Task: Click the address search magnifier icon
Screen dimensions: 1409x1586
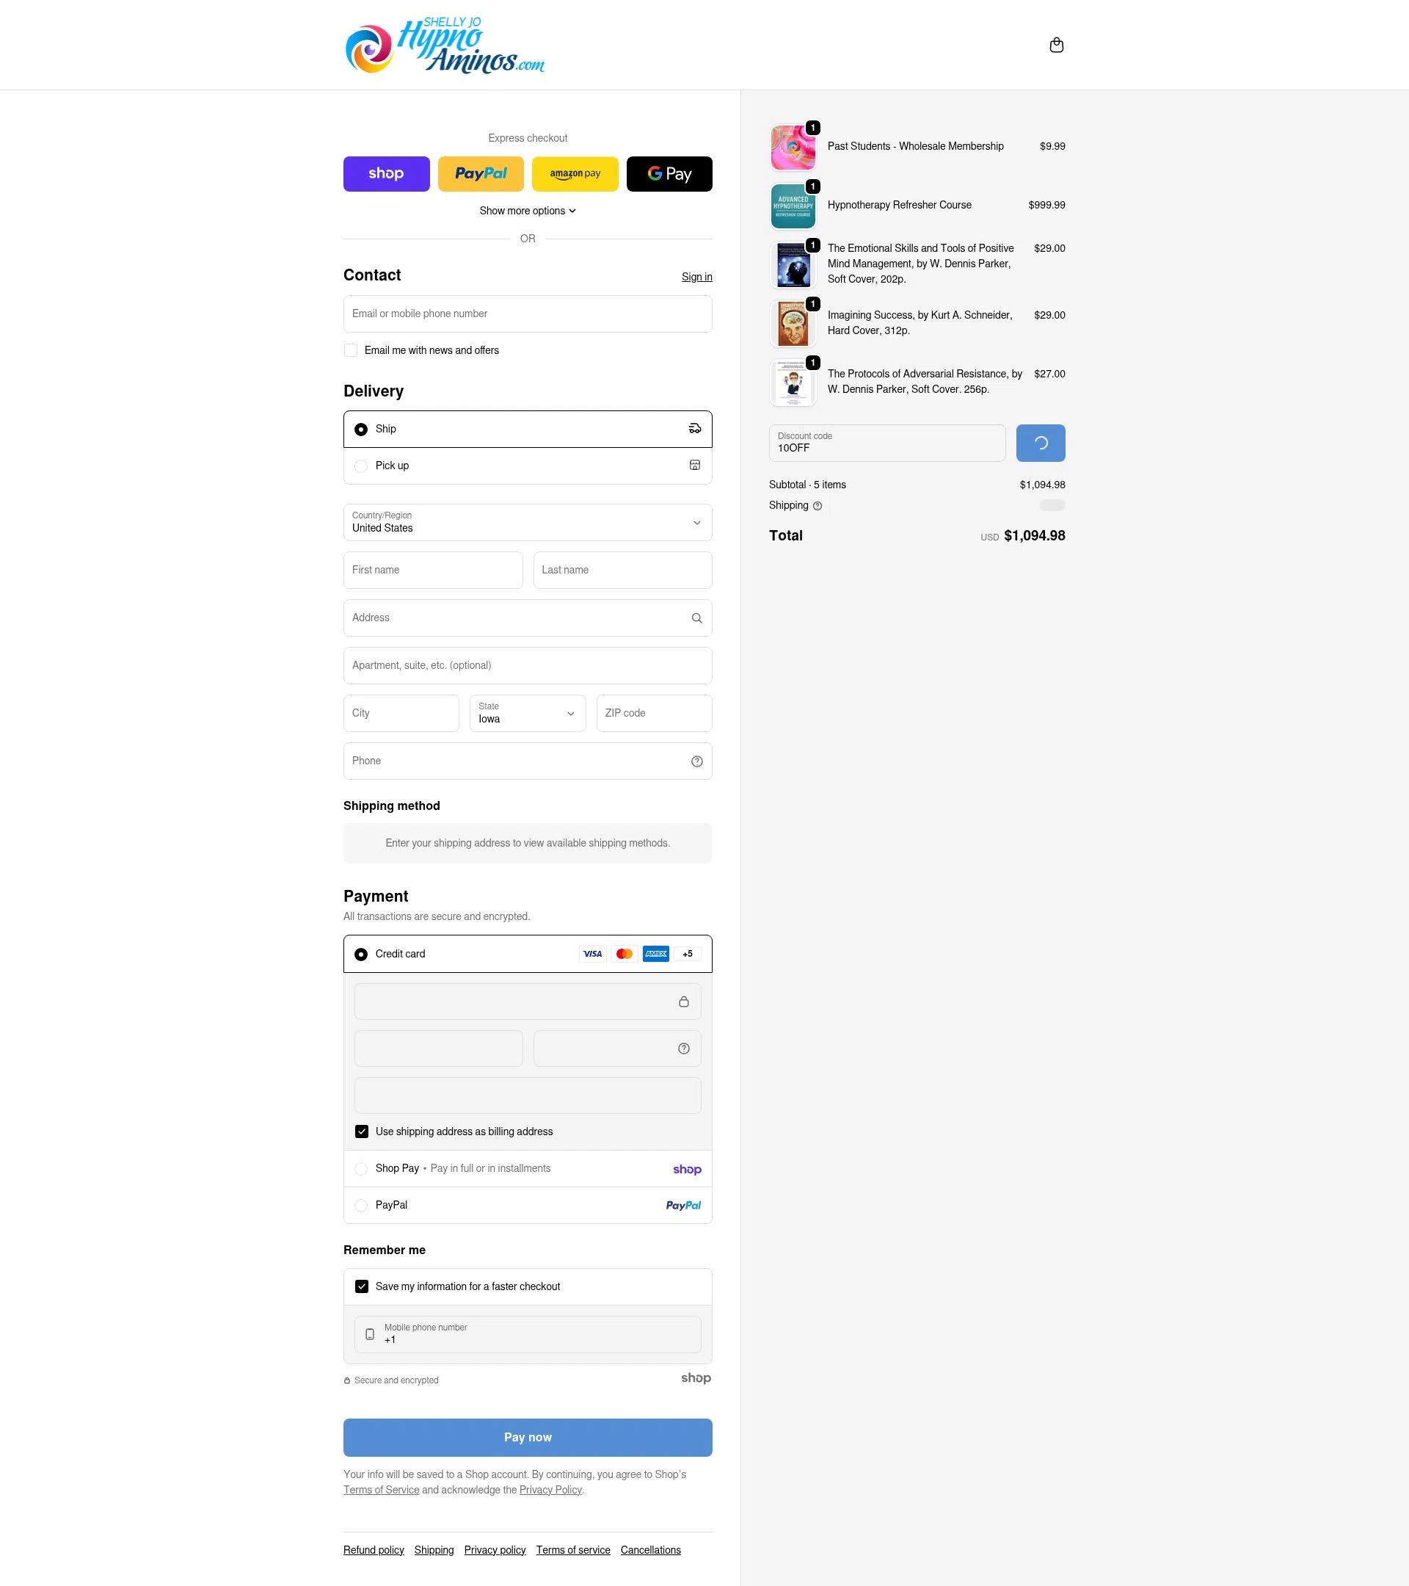Action: 696,618
